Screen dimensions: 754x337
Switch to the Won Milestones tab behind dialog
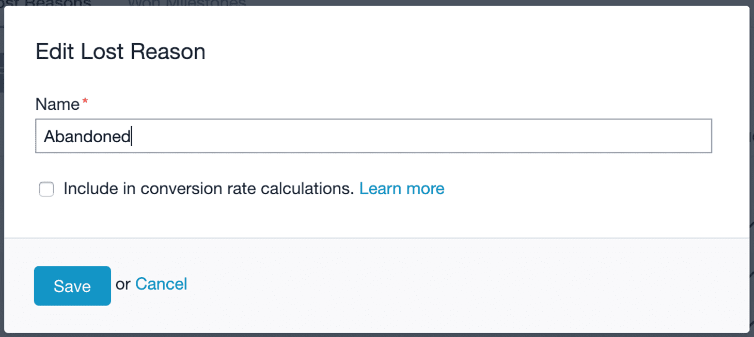[186, 3]
